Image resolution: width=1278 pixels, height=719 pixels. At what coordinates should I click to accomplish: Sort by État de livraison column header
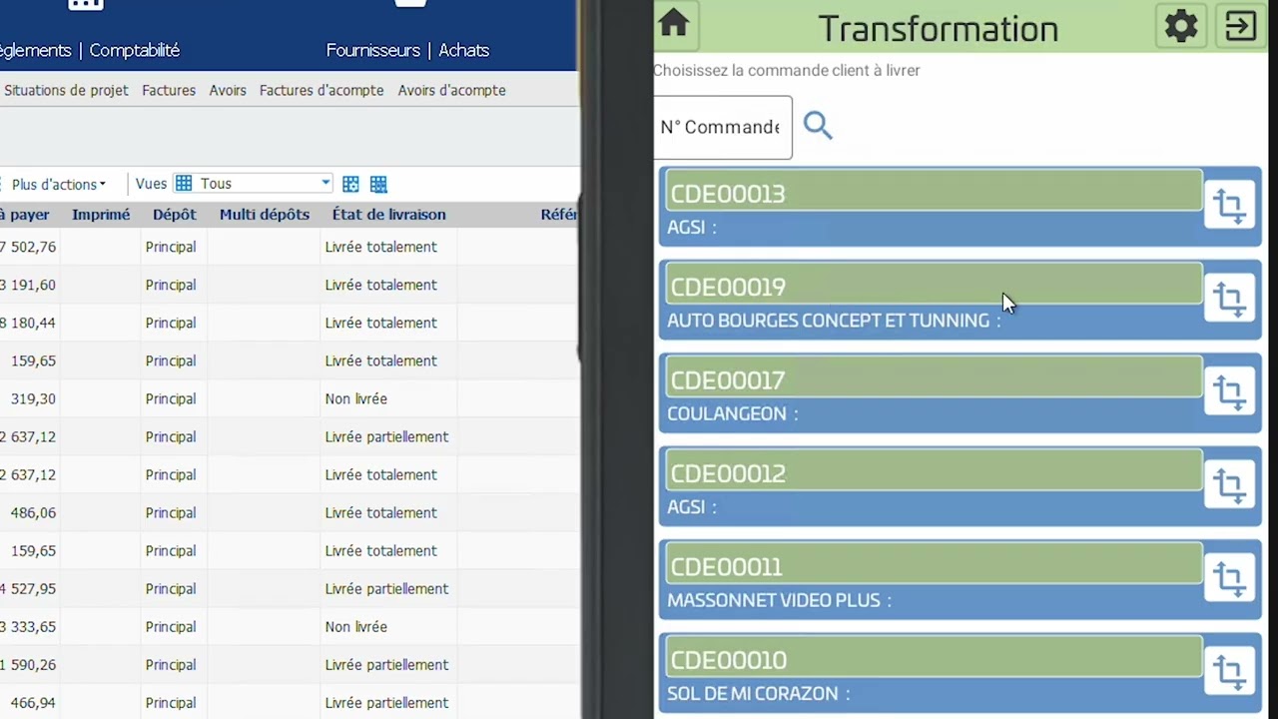388,215
